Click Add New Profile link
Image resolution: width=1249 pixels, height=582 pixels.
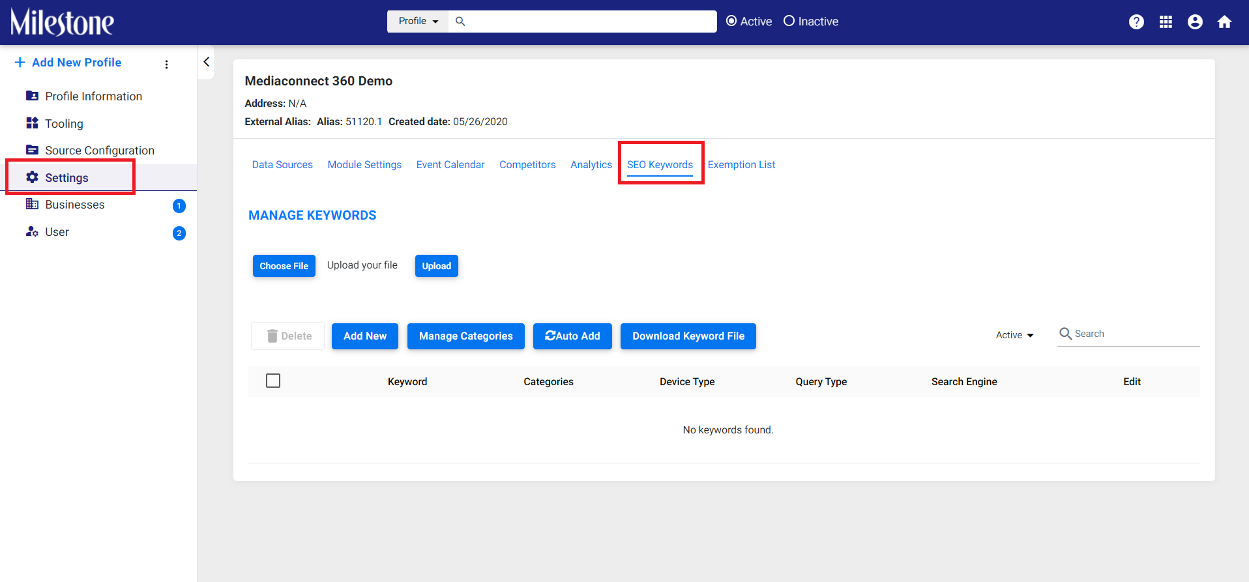pyautogui.click(x=76, y=63)
